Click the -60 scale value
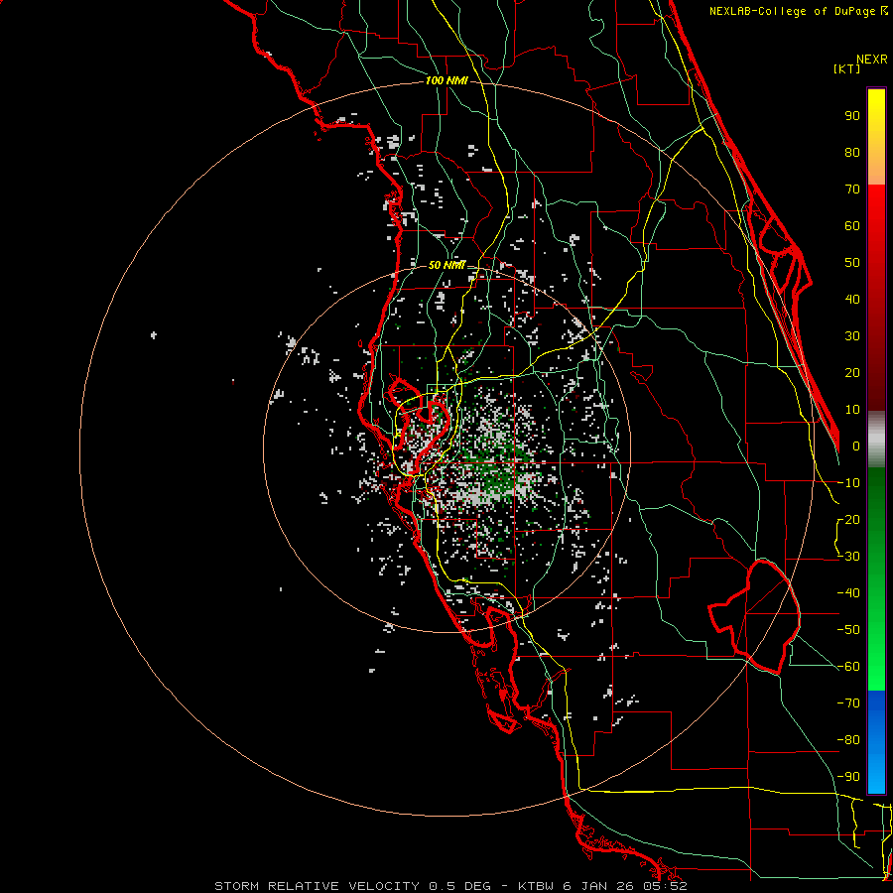Screen dimensions: 893x893 (x=848, y=667)
